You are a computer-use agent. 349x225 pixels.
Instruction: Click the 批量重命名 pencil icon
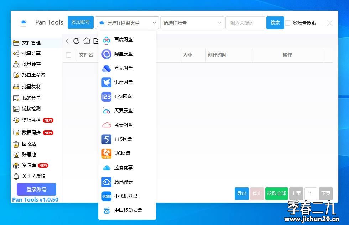(x=16, y=75)
